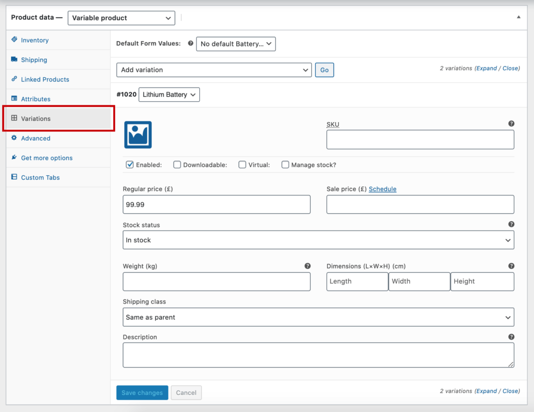Click the Stock status help icon

click(x=511, y=224)
